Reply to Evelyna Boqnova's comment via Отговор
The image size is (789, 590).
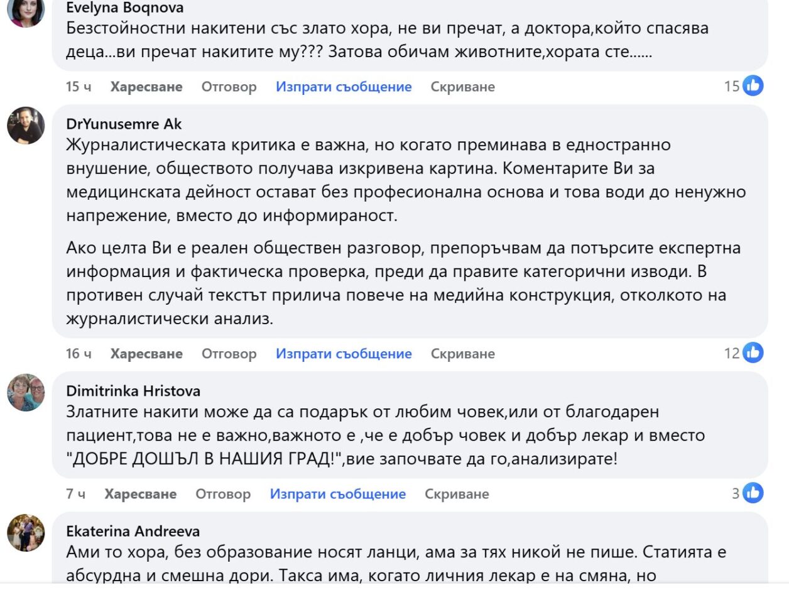point(229,87)
